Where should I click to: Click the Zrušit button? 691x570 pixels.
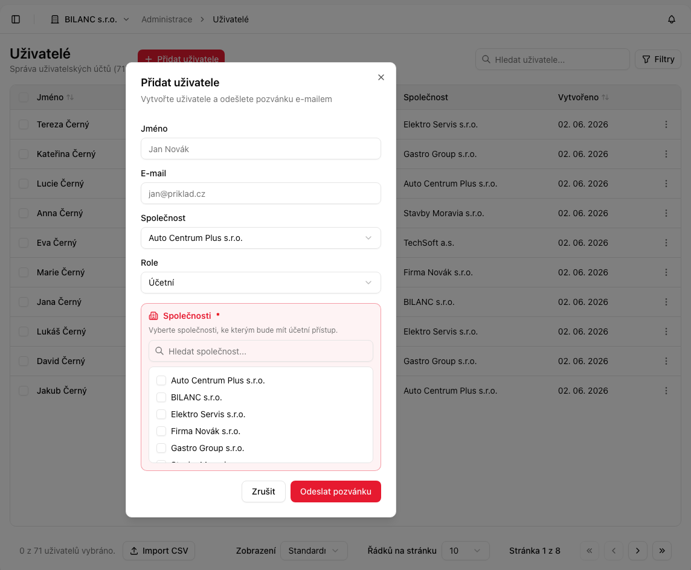[x=263, y=492]
